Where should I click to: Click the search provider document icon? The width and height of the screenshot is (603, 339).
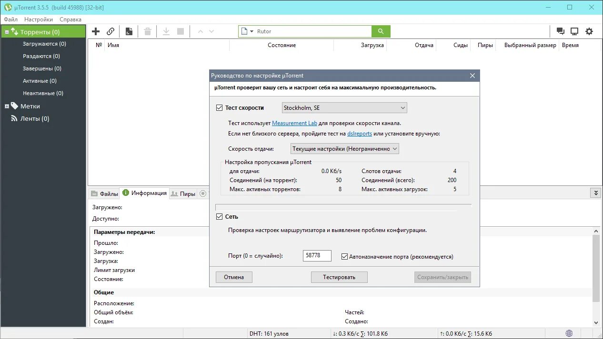point(244,31)
